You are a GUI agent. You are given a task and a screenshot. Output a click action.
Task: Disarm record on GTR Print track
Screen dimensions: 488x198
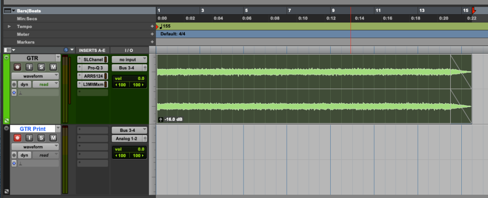[18, 138]
